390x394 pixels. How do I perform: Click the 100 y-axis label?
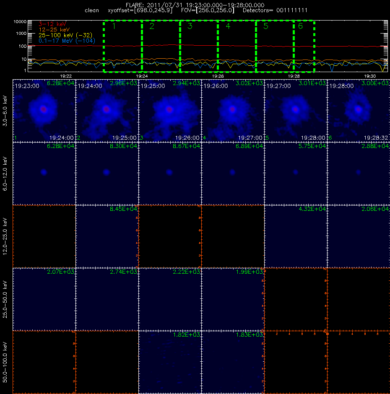tap(23, 46)
